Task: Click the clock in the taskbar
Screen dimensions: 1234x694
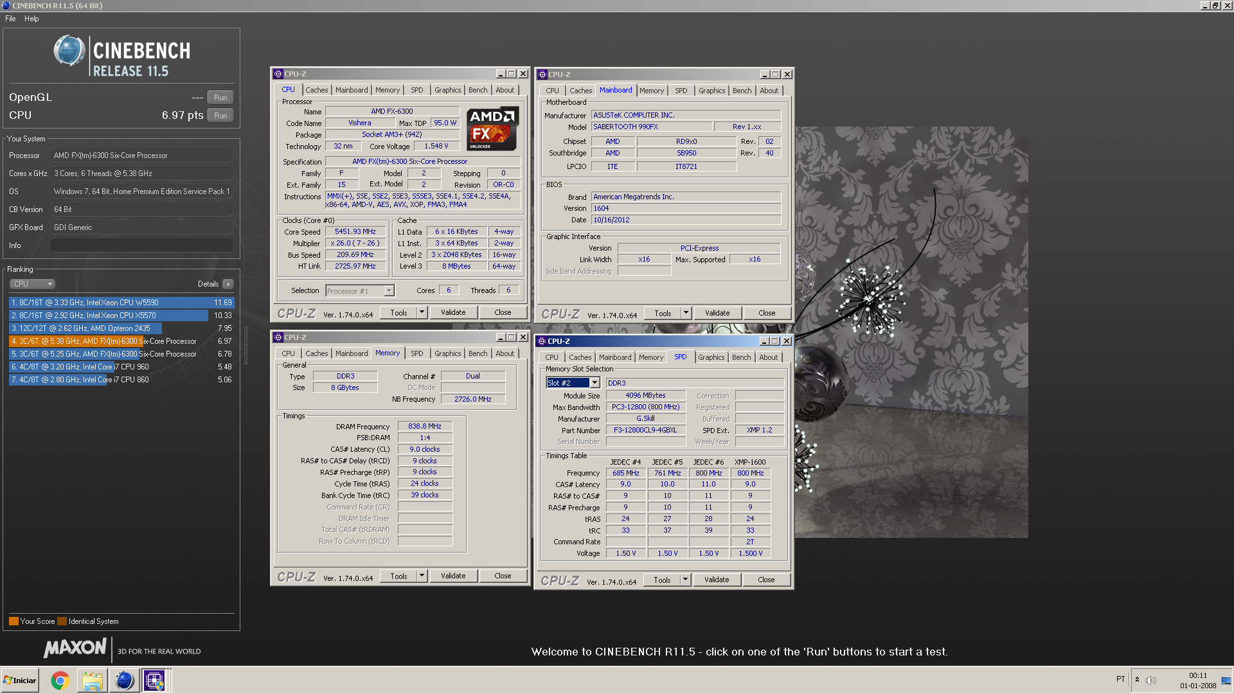Action: click(1198, 681)
